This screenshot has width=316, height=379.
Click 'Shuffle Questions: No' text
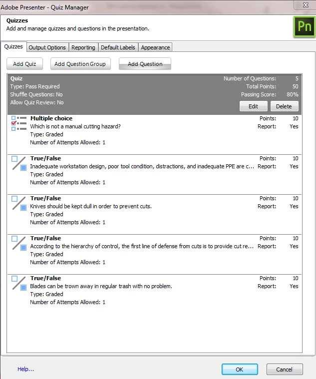(36, 94)
